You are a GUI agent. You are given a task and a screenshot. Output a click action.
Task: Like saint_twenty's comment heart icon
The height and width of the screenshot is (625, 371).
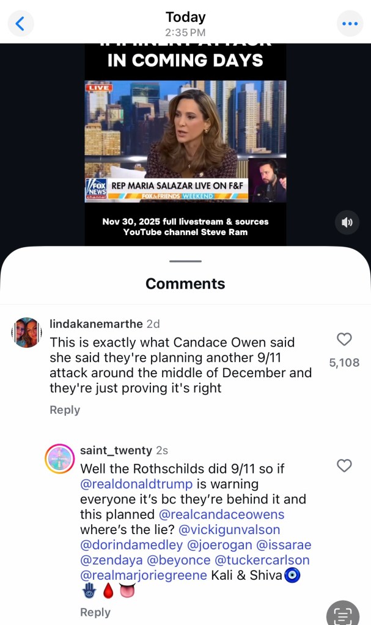(344, 466)
